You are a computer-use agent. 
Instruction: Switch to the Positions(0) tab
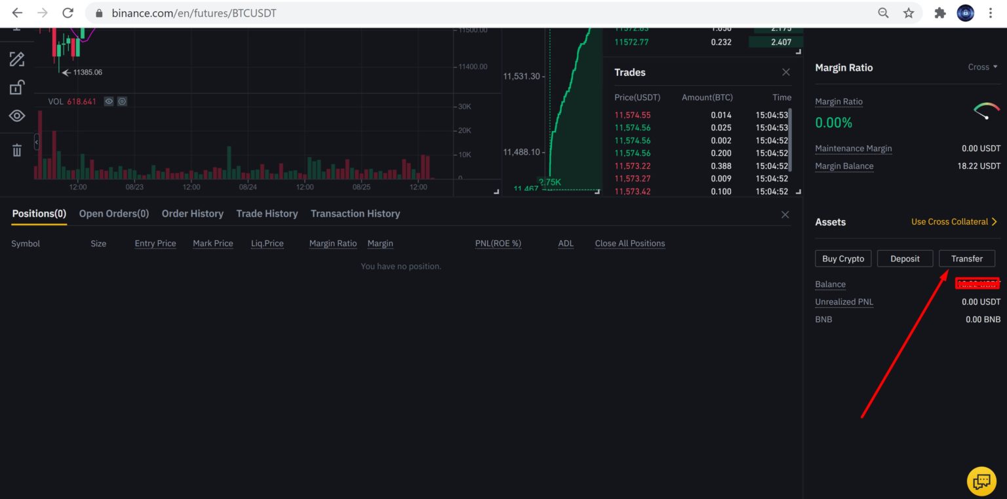point(39,213)
